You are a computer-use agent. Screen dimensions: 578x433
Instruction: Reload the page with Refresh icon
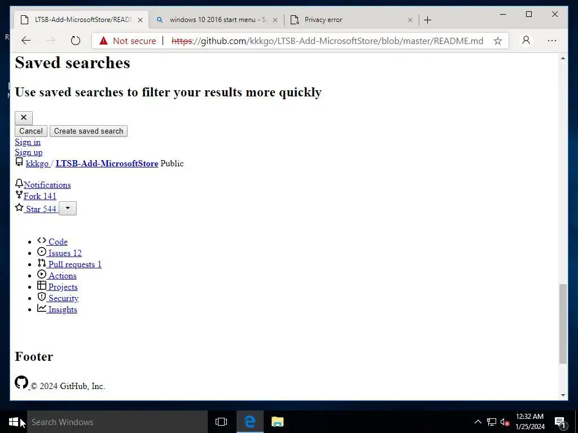(x=75, y=41)
